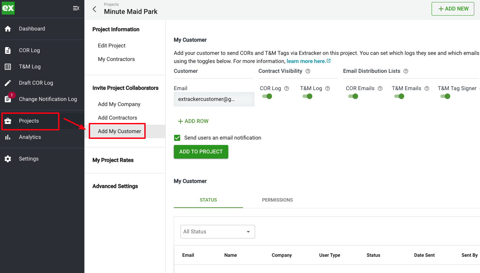Click help icon next to Email Distribution Lists
The image size is (480, 273).
[x=406, y=71]
